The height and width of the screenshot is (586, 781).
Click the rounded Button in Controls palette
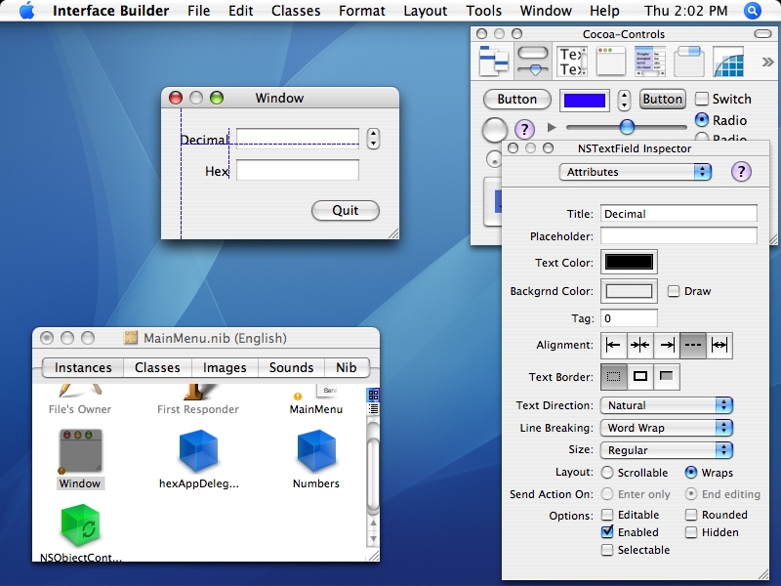tap(517, 100)
